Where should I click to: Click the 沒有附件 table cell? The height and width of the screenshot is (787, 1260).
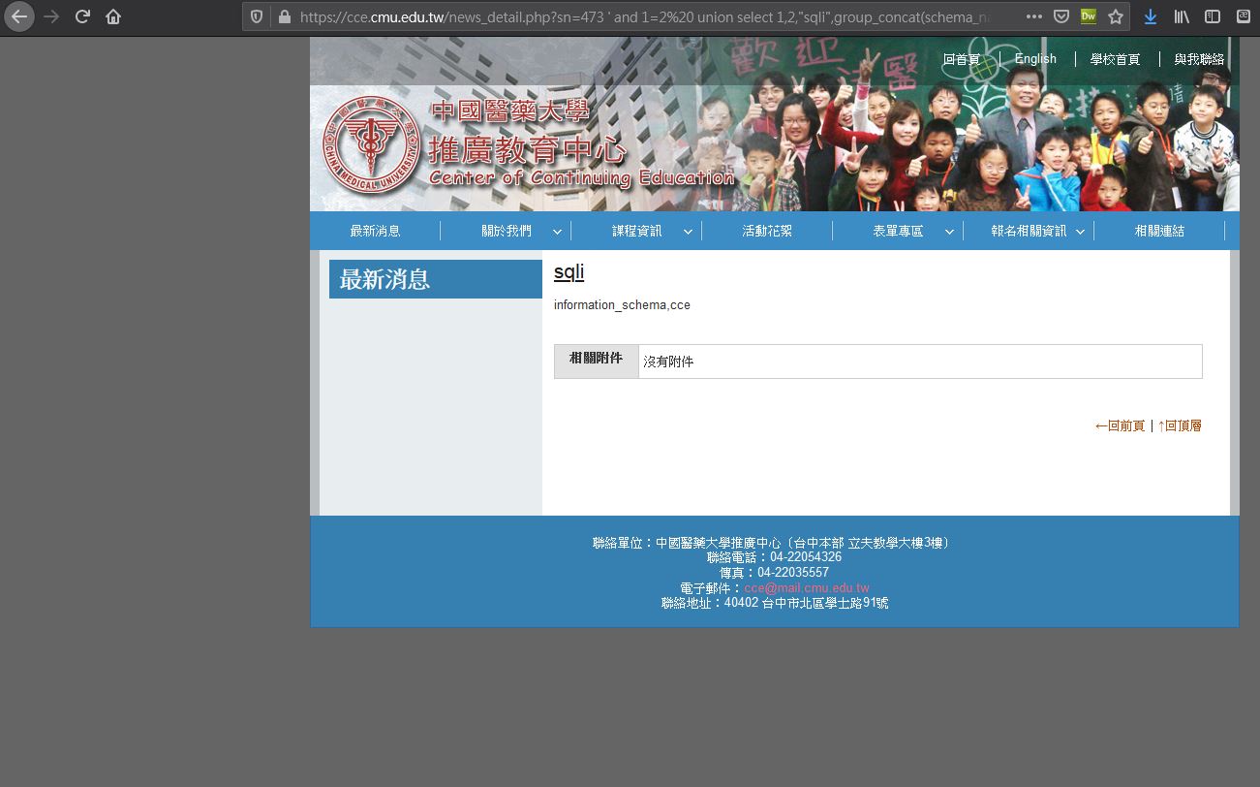click(x=920, y=362)
